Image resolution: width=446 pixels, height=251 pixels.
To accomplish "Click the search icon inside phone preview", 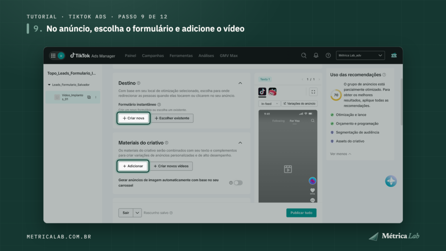I will pyautogui.click(x=313, y=121).
